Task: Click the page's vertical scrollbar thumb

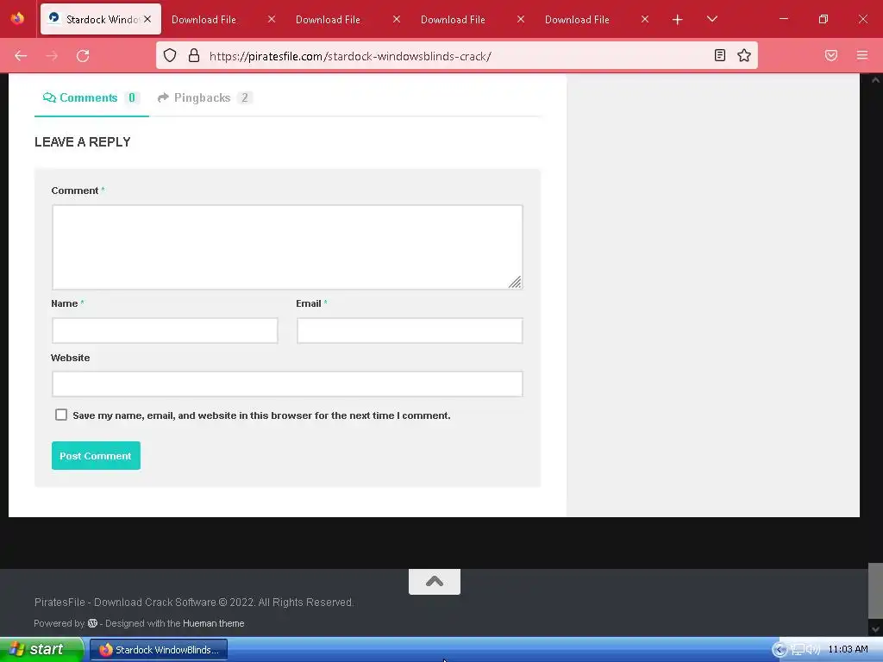Action: point(875,590)
